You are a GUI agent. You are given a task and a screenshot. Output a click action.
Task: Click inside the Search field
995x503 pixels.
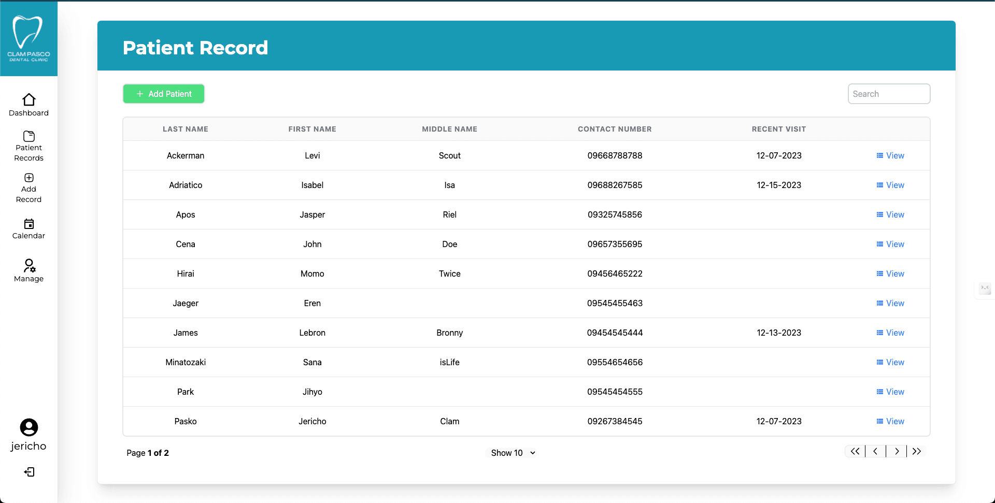click(x=889, y=94)
